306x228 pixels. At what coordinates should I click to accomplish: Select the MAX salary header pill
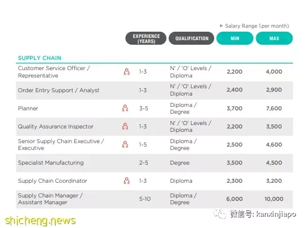click(x=274, y=38)
